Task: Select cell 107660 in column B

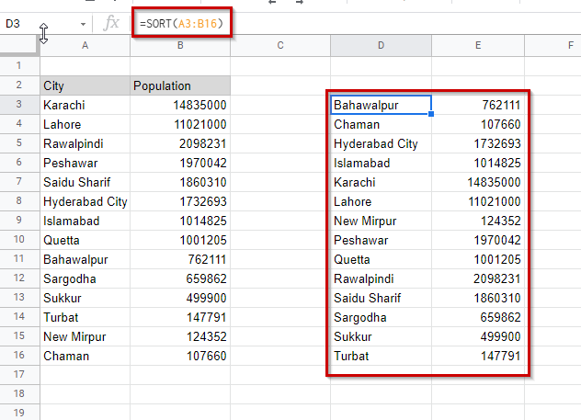Action: (x=180, y=356)
